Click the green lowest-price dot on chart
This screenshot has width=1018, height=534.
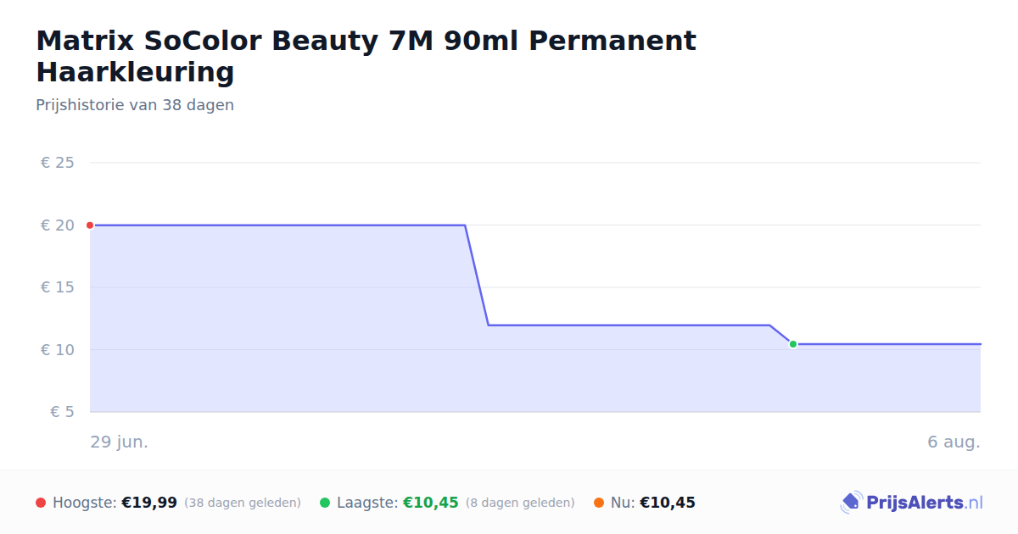(x=793, y=344)
